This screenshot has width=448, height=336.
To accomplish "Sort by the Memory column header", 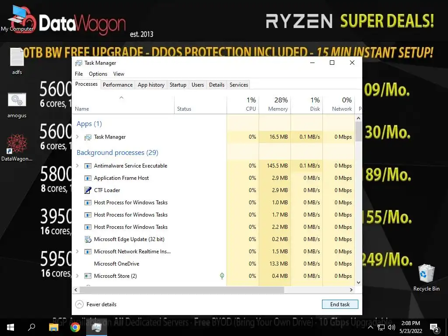I will 275,105.
